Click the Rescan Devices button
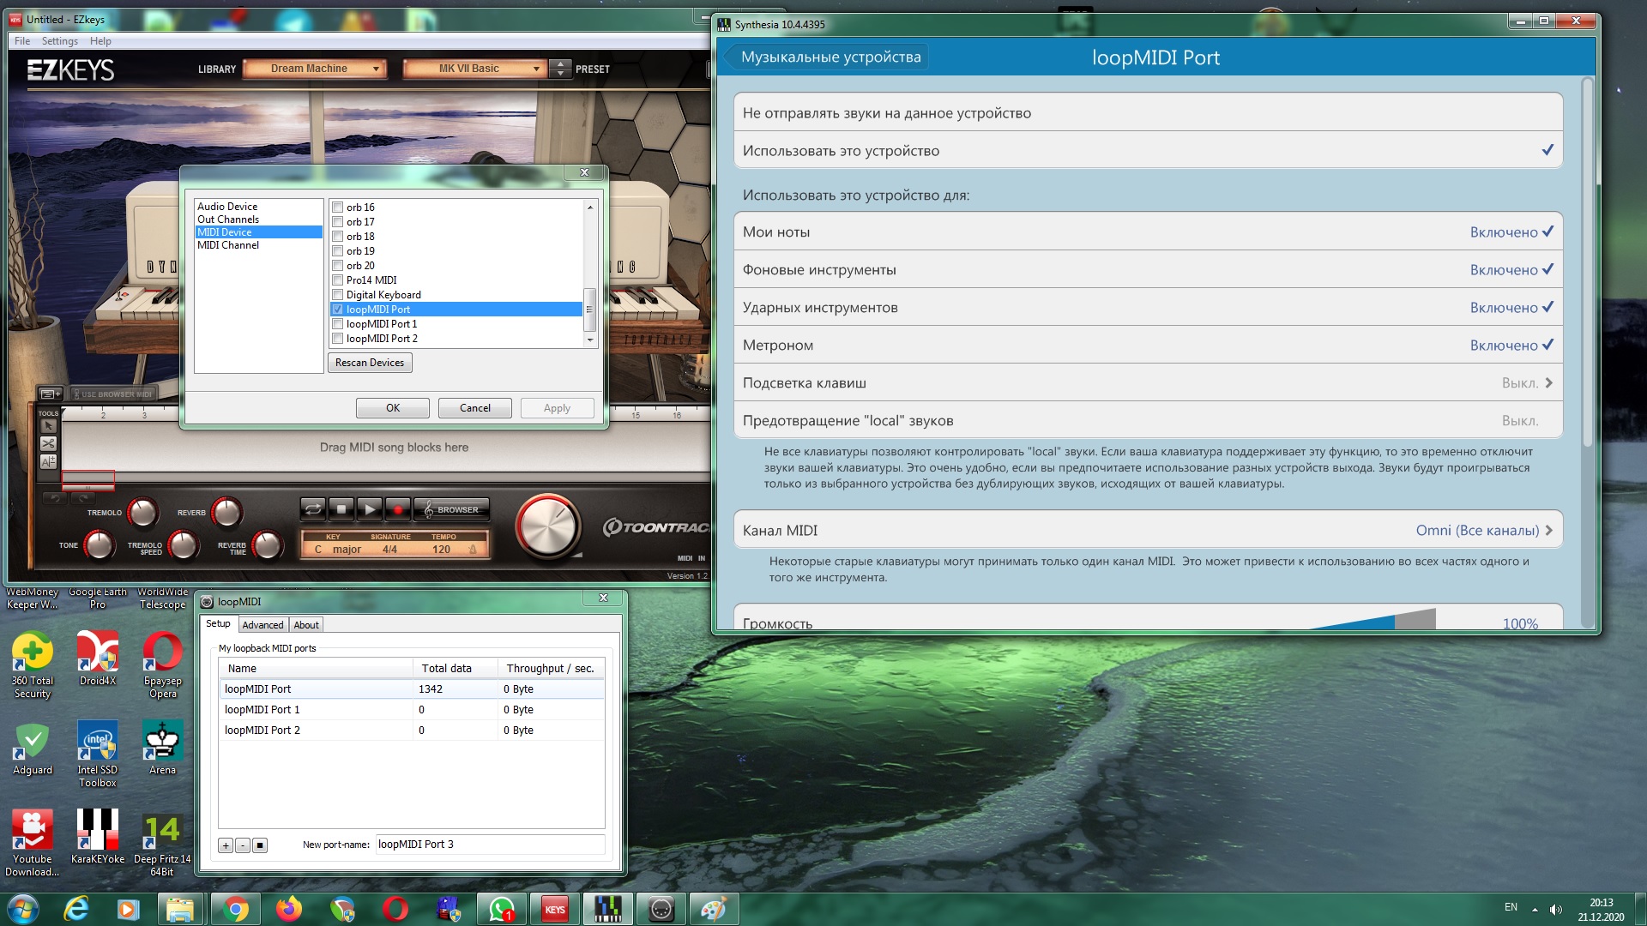 (370, 363)
